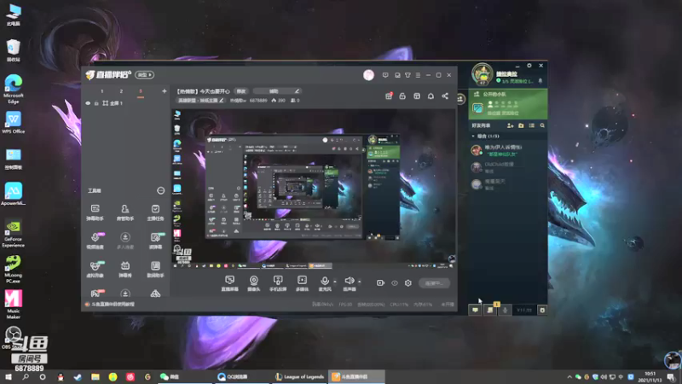Viewport: 682px width, 384px height.
Task: Open the 弹幕助手 tool in toolbox
Action: point(95,212)
